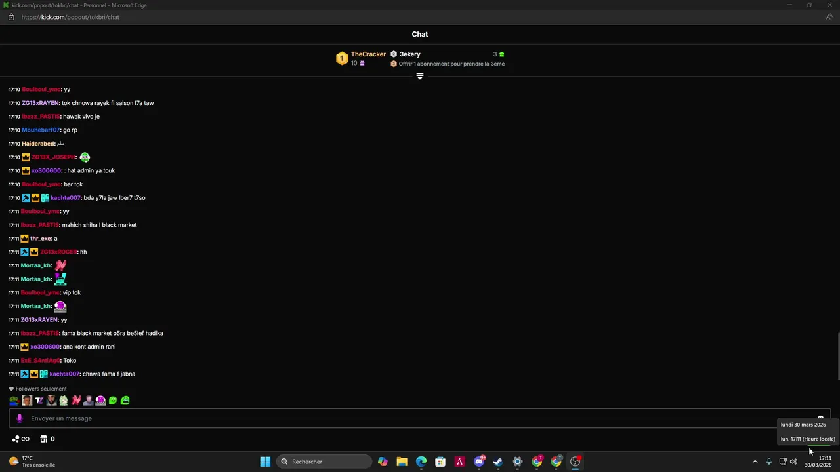This screenshot has width=840, height=472.
Task: Select the purple DJ character quick emote
Action: tap(100, 401)
